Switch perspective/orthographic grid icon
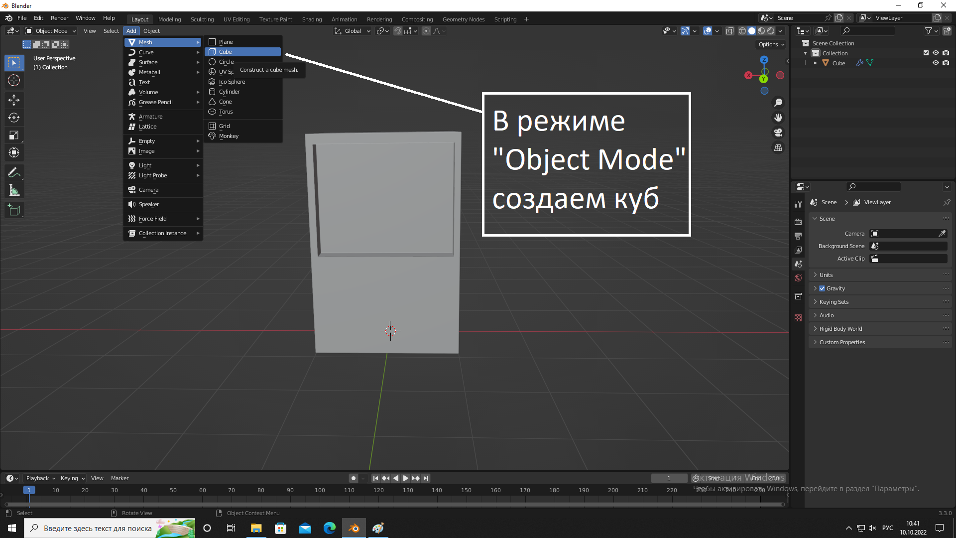 (778, 148)
